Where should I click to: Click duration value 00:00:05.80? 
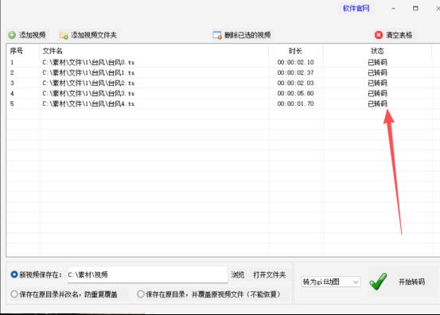(x=295, y=93)
